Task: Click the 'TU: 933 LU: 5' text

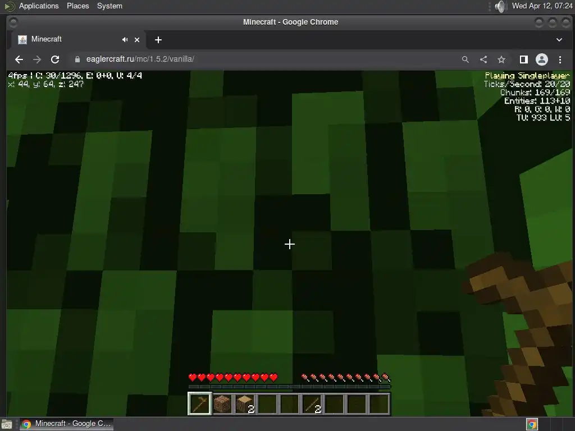Action: pyautogui.click(x=543, y=118)
